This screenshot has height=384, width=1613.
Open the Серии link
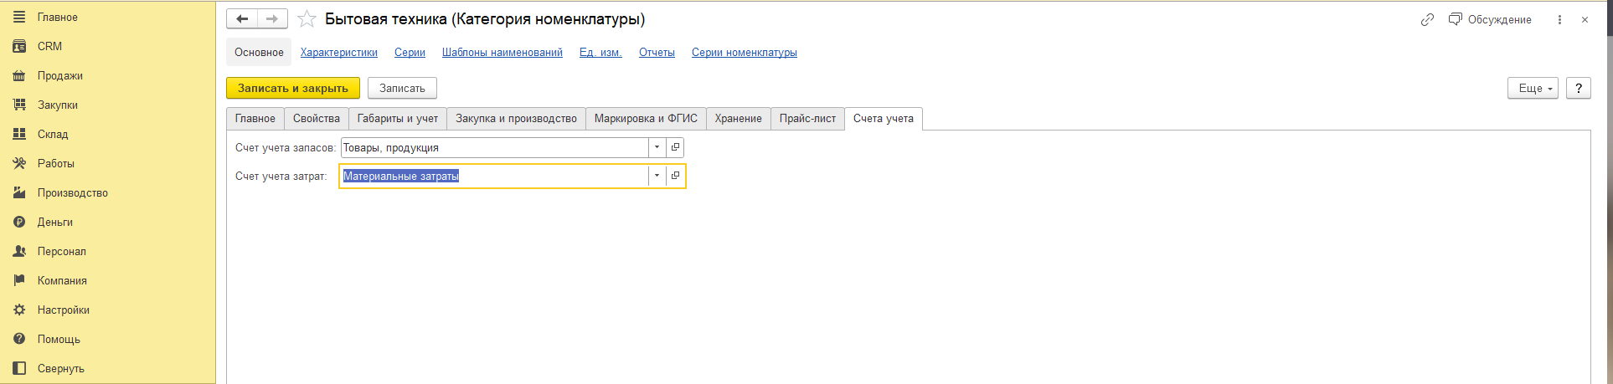click(x=410, y=52)
